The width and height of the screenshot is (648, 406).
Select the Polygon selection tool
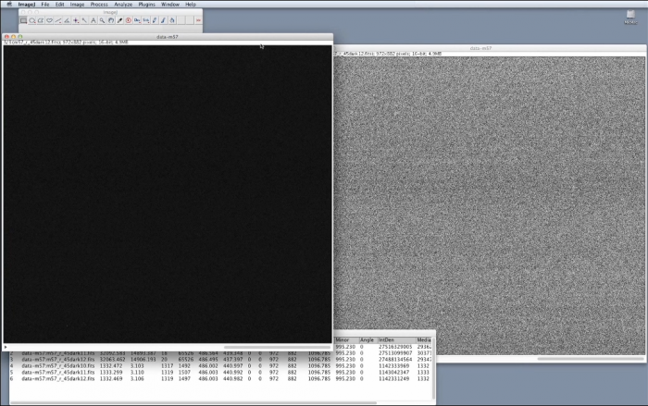coord(41,20)
